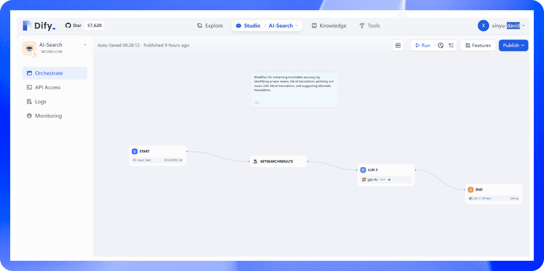The width and height of the screenshot is (544, 271).
Task: Click the GETSEARCHRESULTS node tool icon
Action: tap(255, 161)
